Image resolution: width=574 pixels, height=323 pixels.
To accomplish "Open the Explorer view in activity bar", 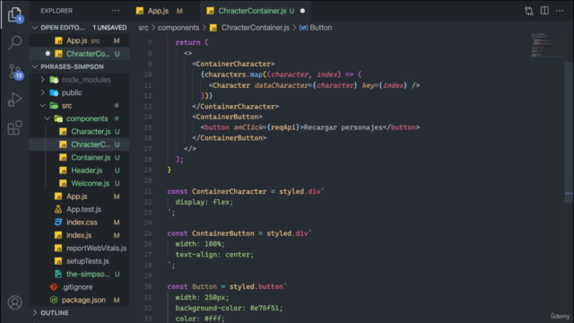I will point(15,14).
